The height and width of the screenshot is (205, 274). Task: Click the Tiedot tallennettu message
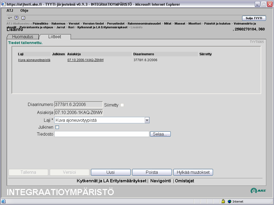(25, 43)
